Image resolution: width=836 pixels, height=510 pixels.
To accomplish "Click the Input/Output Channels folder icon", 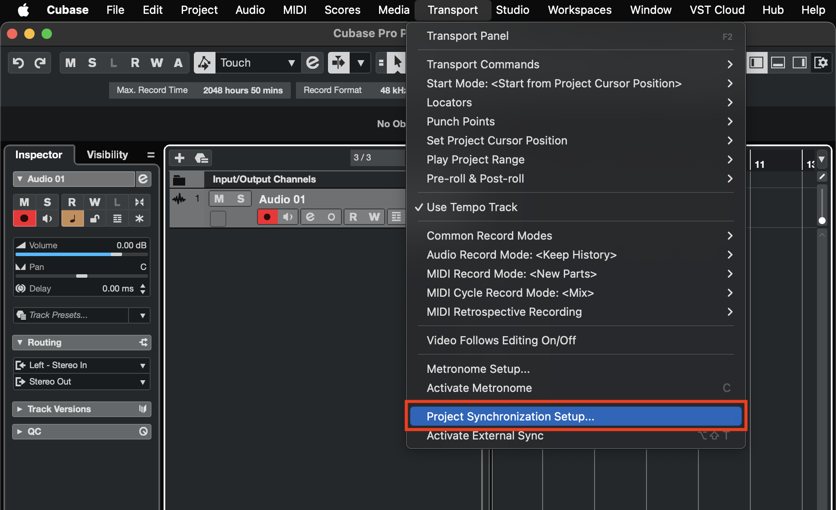I will click(179, 180).
